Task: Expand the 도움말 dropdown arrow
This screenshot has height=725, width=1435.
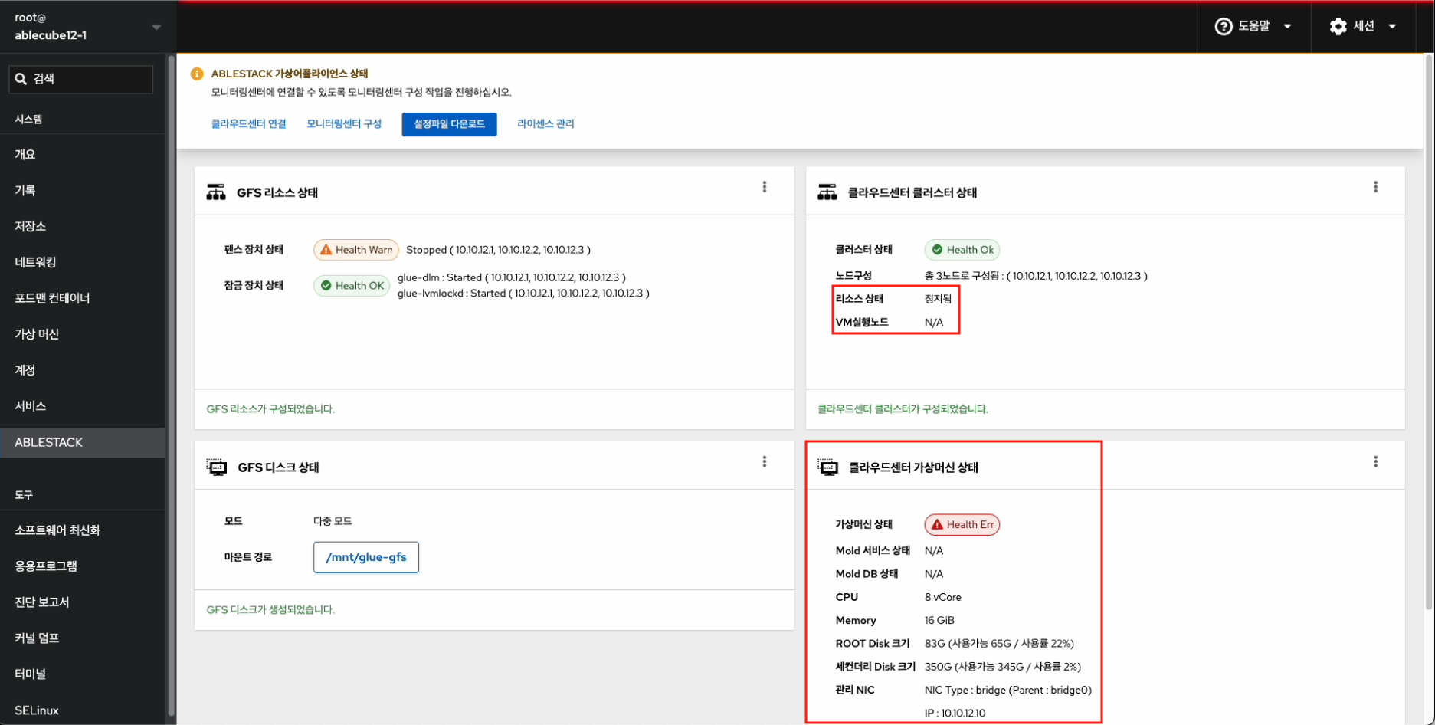Action: 1288,27
